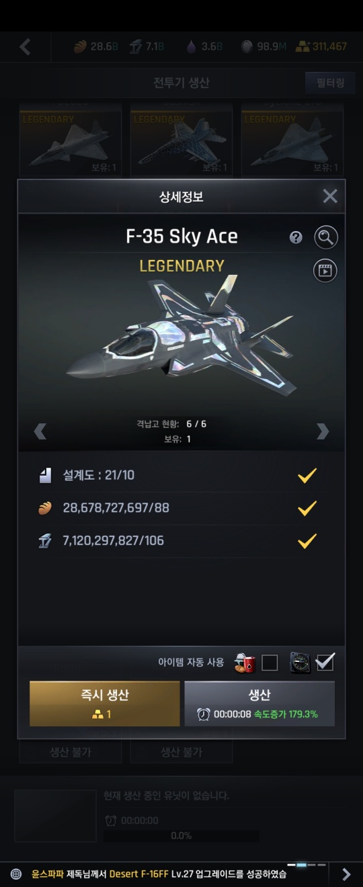363x887 pixels.
Task: Show previous fighter with left arrow
Action: (x=40, y=431)
